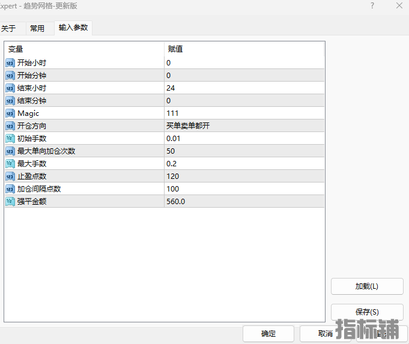Click the enum icon beside 开仓方向

point(10,126)
